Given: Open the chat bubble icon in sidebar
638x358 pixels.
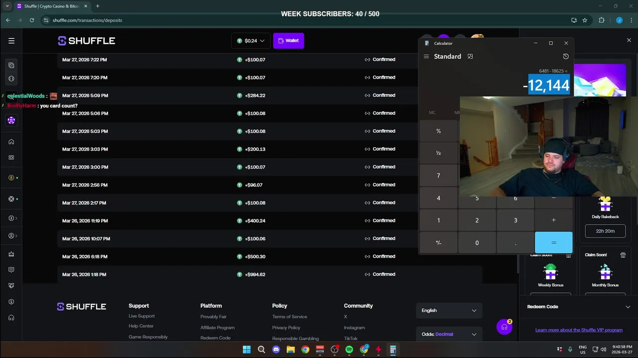Looking at the screenshot, I should (x=11, y=270).
